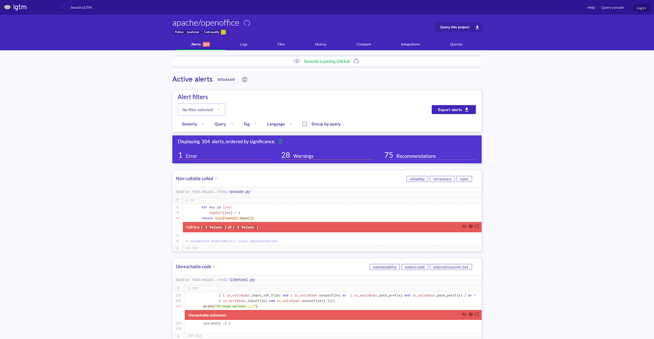
Task: Filter by 75 Recommendations
Action: point(430,155)
